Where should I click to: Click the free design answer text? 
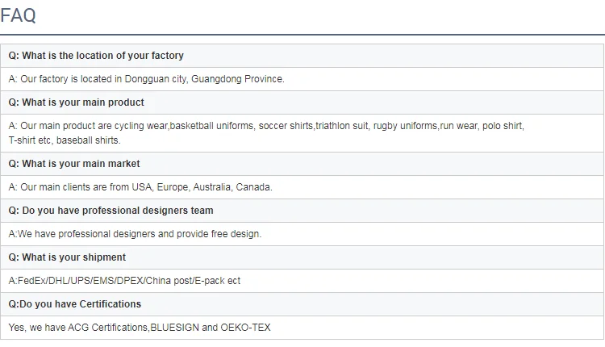(135, 234)
